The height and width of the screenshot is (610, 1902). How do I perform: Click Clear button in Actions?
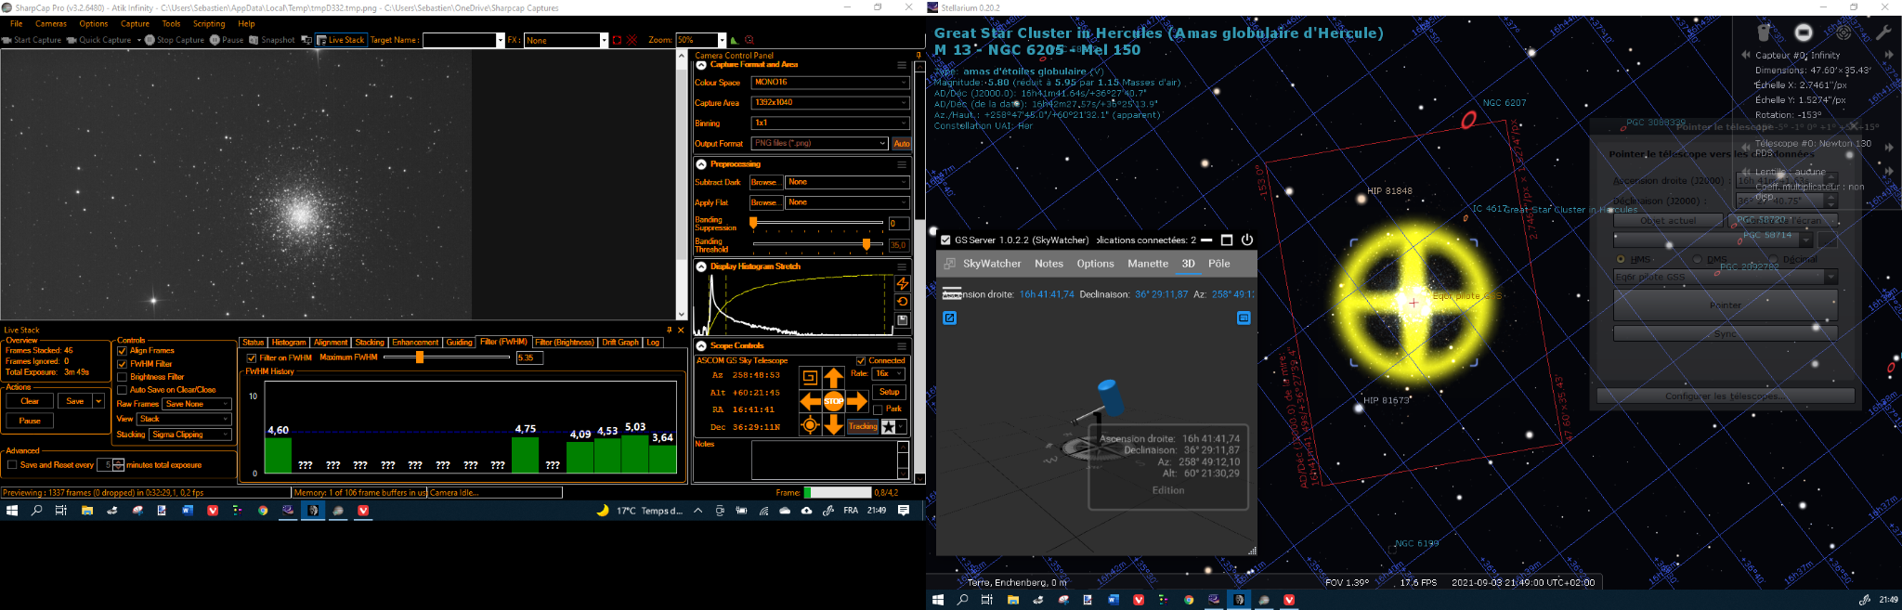coord(30,401)
